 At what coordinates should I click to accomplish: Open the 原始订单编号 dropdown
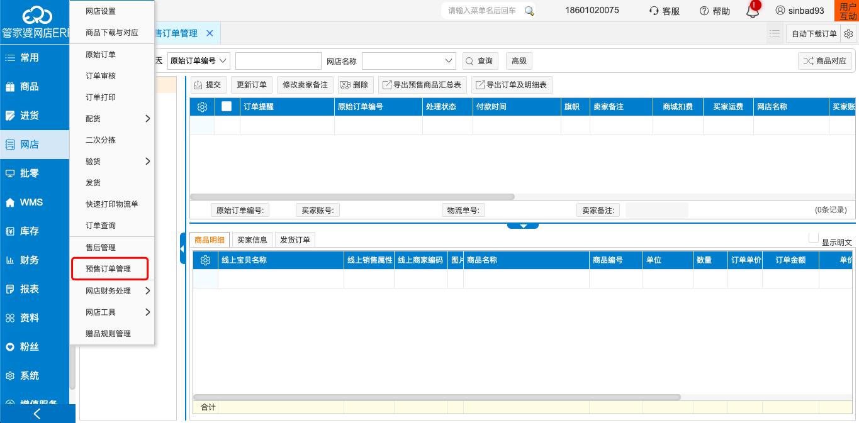click(198, 61)
